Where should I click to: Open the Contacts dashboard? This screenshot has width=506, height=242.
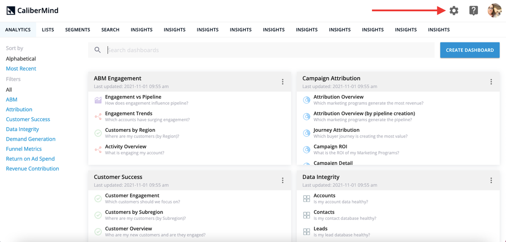(x=324, y=212)
